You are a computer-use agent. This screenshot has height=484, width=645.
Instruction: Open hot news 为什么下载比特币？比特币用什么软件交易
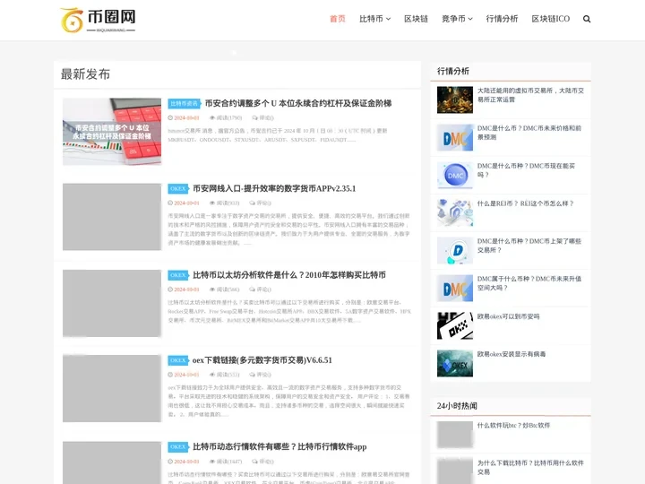point(530,467)
